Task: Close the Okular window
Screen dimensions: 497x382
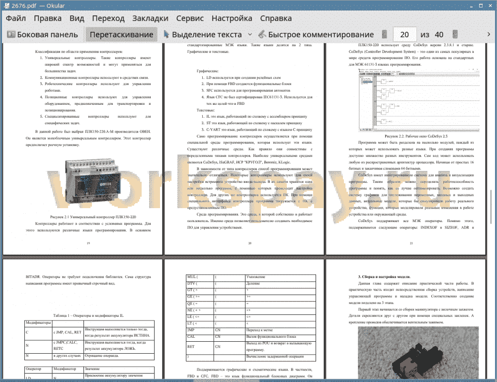Action: (490, 5)
